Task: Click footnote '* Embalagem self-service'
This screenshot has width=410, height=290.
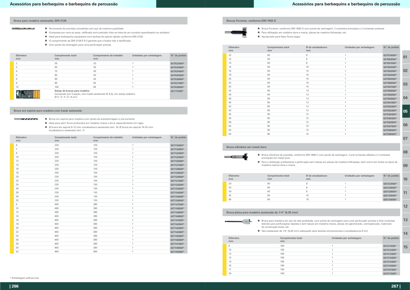Action: tap(24, 278)
